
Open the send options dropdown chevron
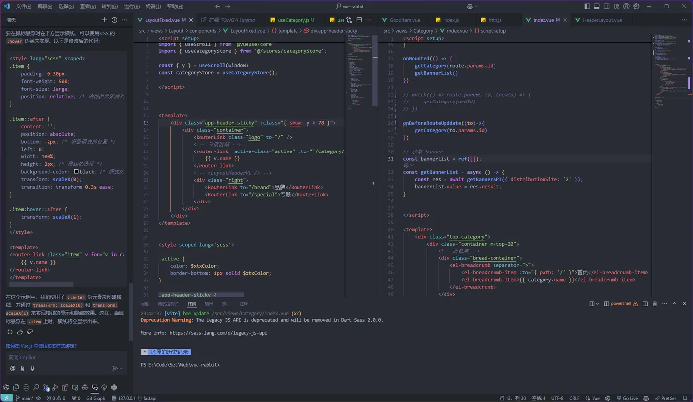pos(122,368)
